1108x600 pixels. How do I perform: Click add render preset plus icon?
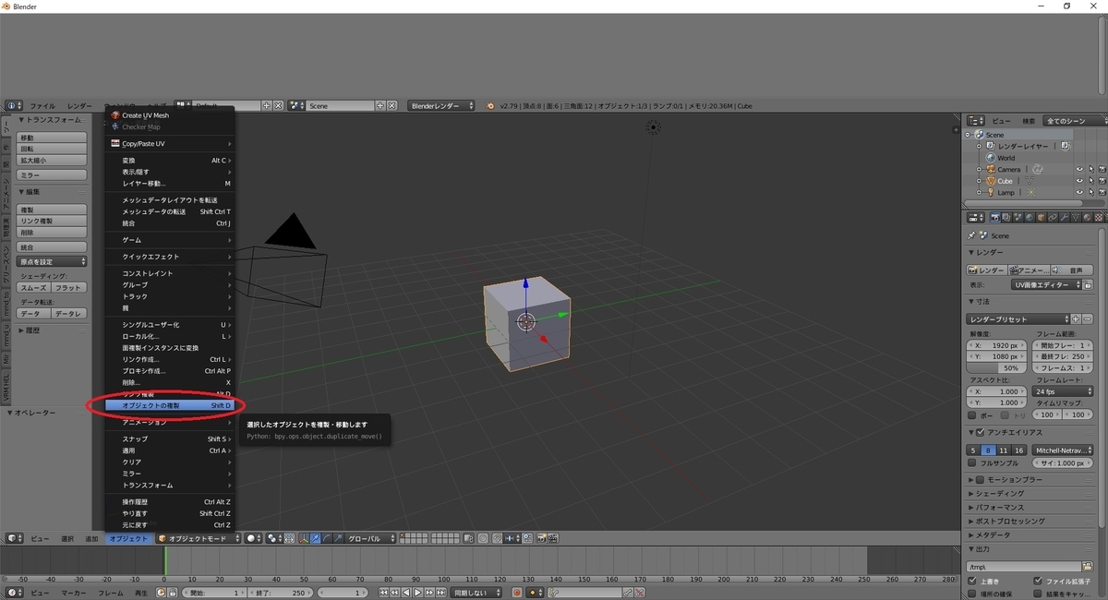pyautogui.click(x=1076, y=318)
